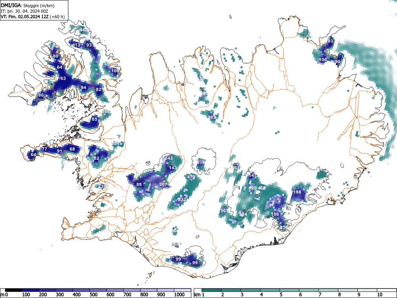Screen dimensions: 397x298
Task: Click the 'km 1' start of kilometre scale
Action: point(200,294)
